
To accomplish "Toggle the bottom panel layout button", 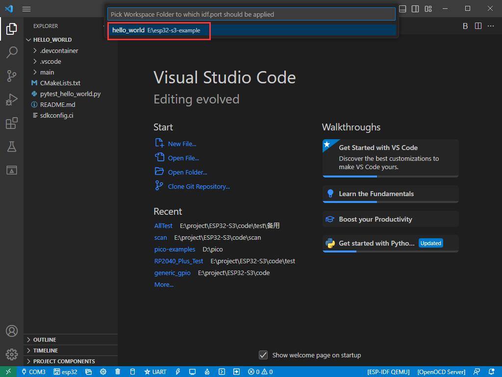I will [x=402, y=9].
